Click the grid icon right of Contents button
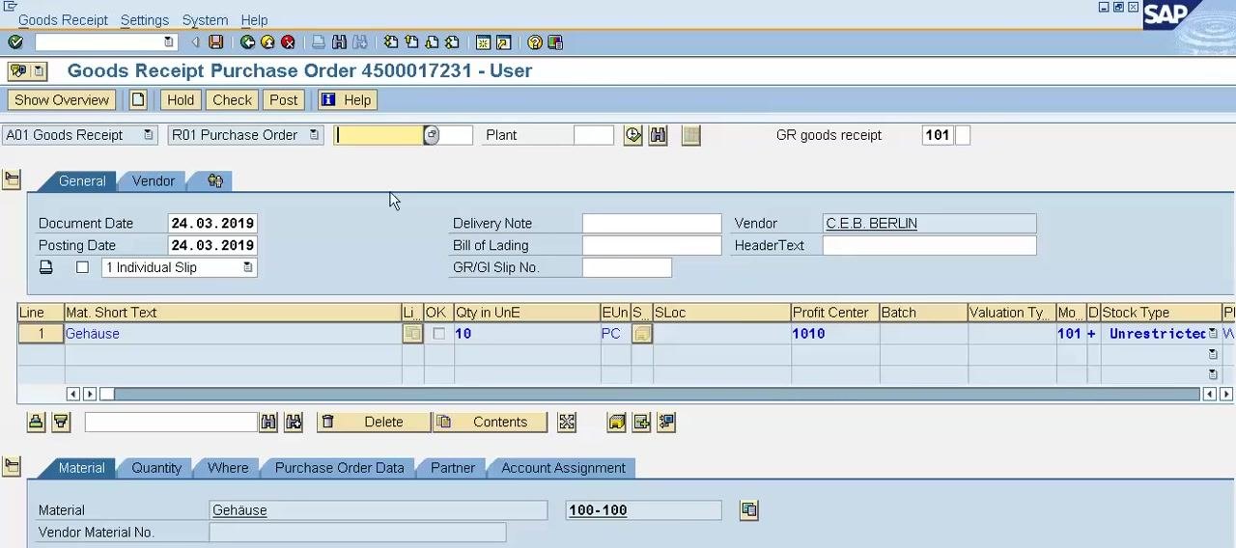Image resolution: width=1236 pixels, height=548 pixels. point(567,423)
